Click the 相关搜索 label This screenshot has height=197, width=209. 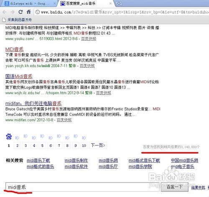click(15, 160)
